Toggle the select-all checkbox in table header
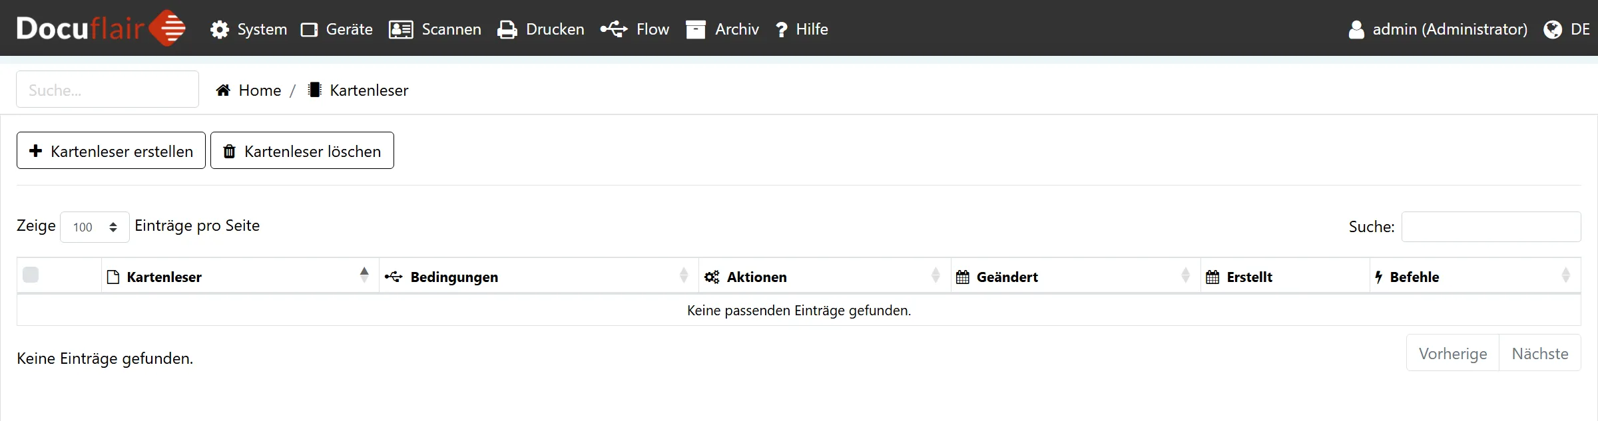Screen dimensions: 1598x421 (x=31, y=275)
